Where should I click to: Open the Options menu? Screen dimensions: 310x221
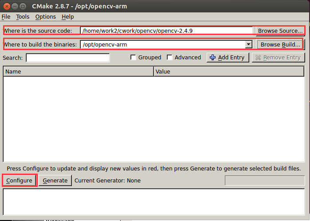click(x=46, y=17)
